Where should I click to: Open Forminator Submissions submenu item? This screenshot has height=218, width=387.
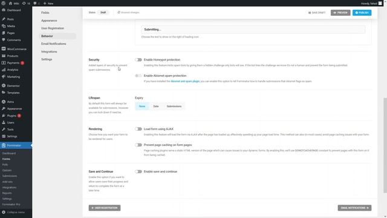pyautogui.click(x=10, y=176)
